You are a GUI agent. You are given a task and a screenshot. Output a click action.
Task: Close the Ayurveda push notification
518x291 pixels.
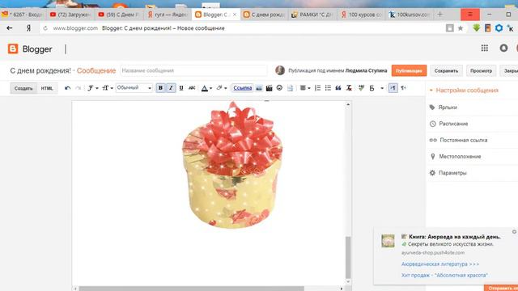tap(515, 232)
